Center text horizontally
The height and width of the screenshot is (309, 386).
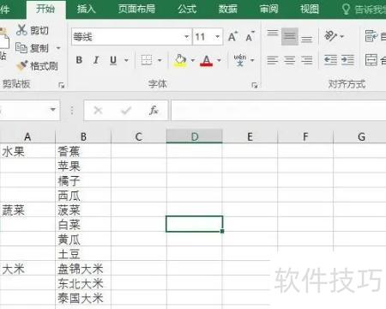click(x=290, y=60)
